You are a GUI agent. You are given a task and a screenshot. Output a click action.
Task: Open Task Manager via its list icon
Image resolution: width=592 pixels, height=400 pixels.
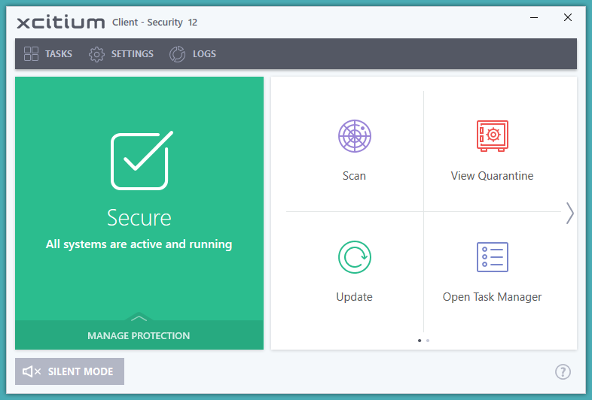[492, 257]
